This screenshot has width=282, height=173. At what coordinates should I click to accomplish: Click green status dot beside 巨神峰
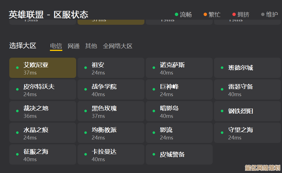point(154,89)
